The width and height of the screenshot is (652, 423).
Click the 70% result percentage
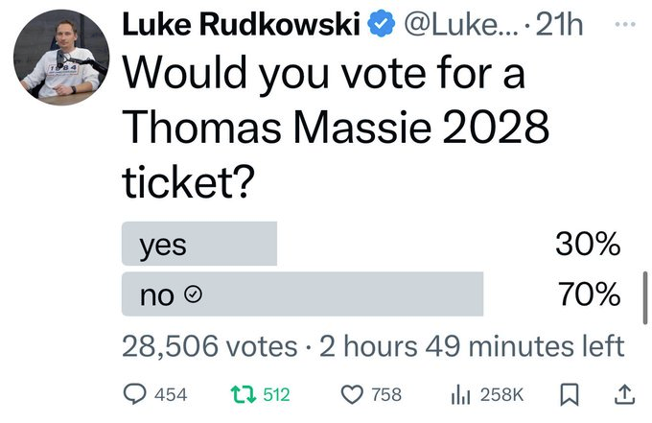[x=588, y=294]
